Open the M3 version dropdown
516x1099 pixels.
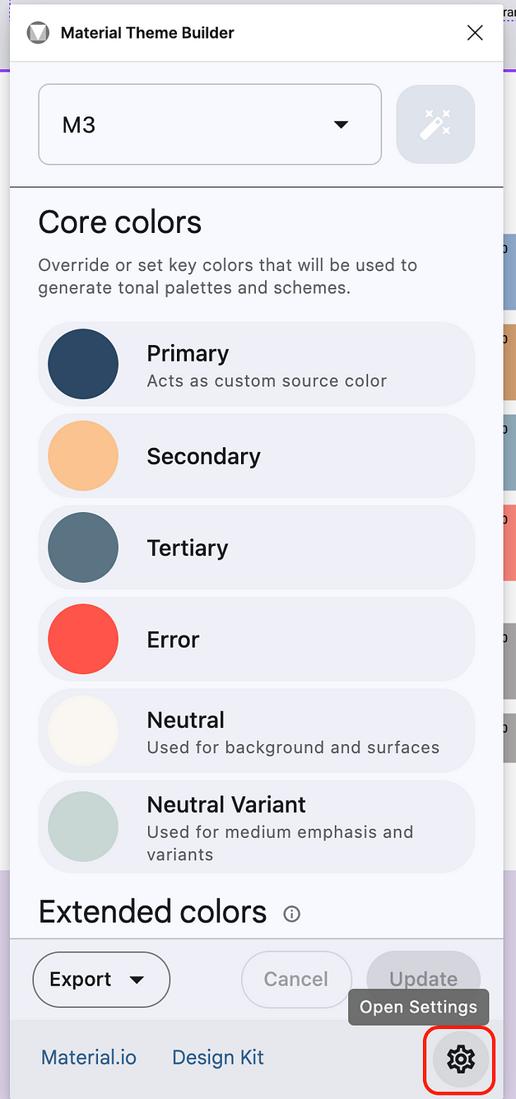210,124
